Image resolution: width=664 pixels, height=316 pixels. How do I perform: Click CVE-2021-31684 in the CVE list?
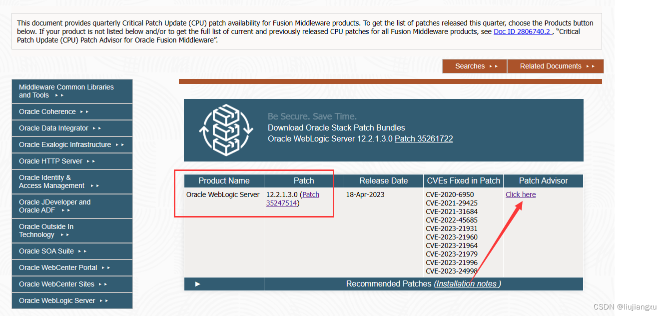[x=452, y=211]
